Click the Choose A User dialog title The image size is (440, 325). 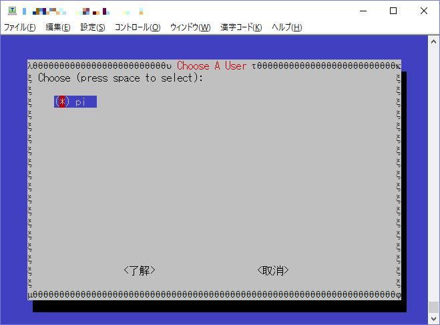pyautogui.click(x=212, y=66)
